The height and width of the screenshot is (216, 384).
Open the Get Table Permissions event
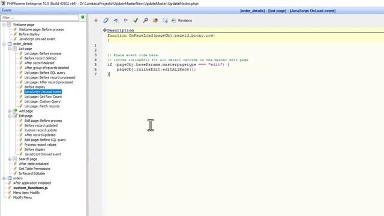pos(34,169)
